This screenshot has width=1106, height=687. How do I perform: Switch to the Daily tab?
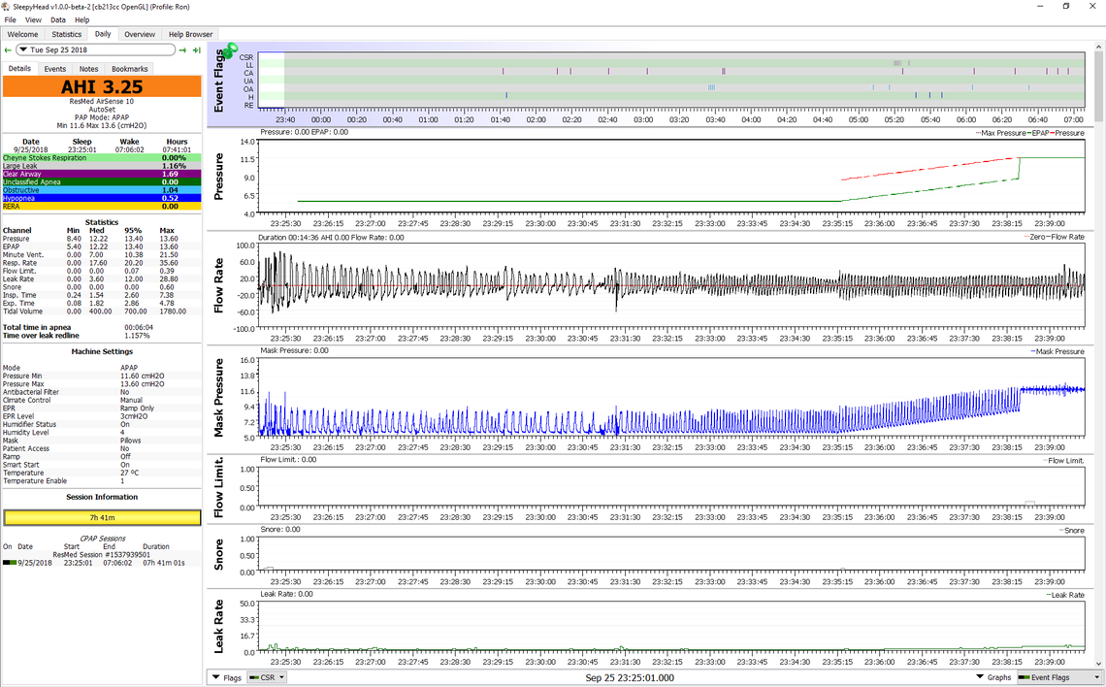[103, 34]
